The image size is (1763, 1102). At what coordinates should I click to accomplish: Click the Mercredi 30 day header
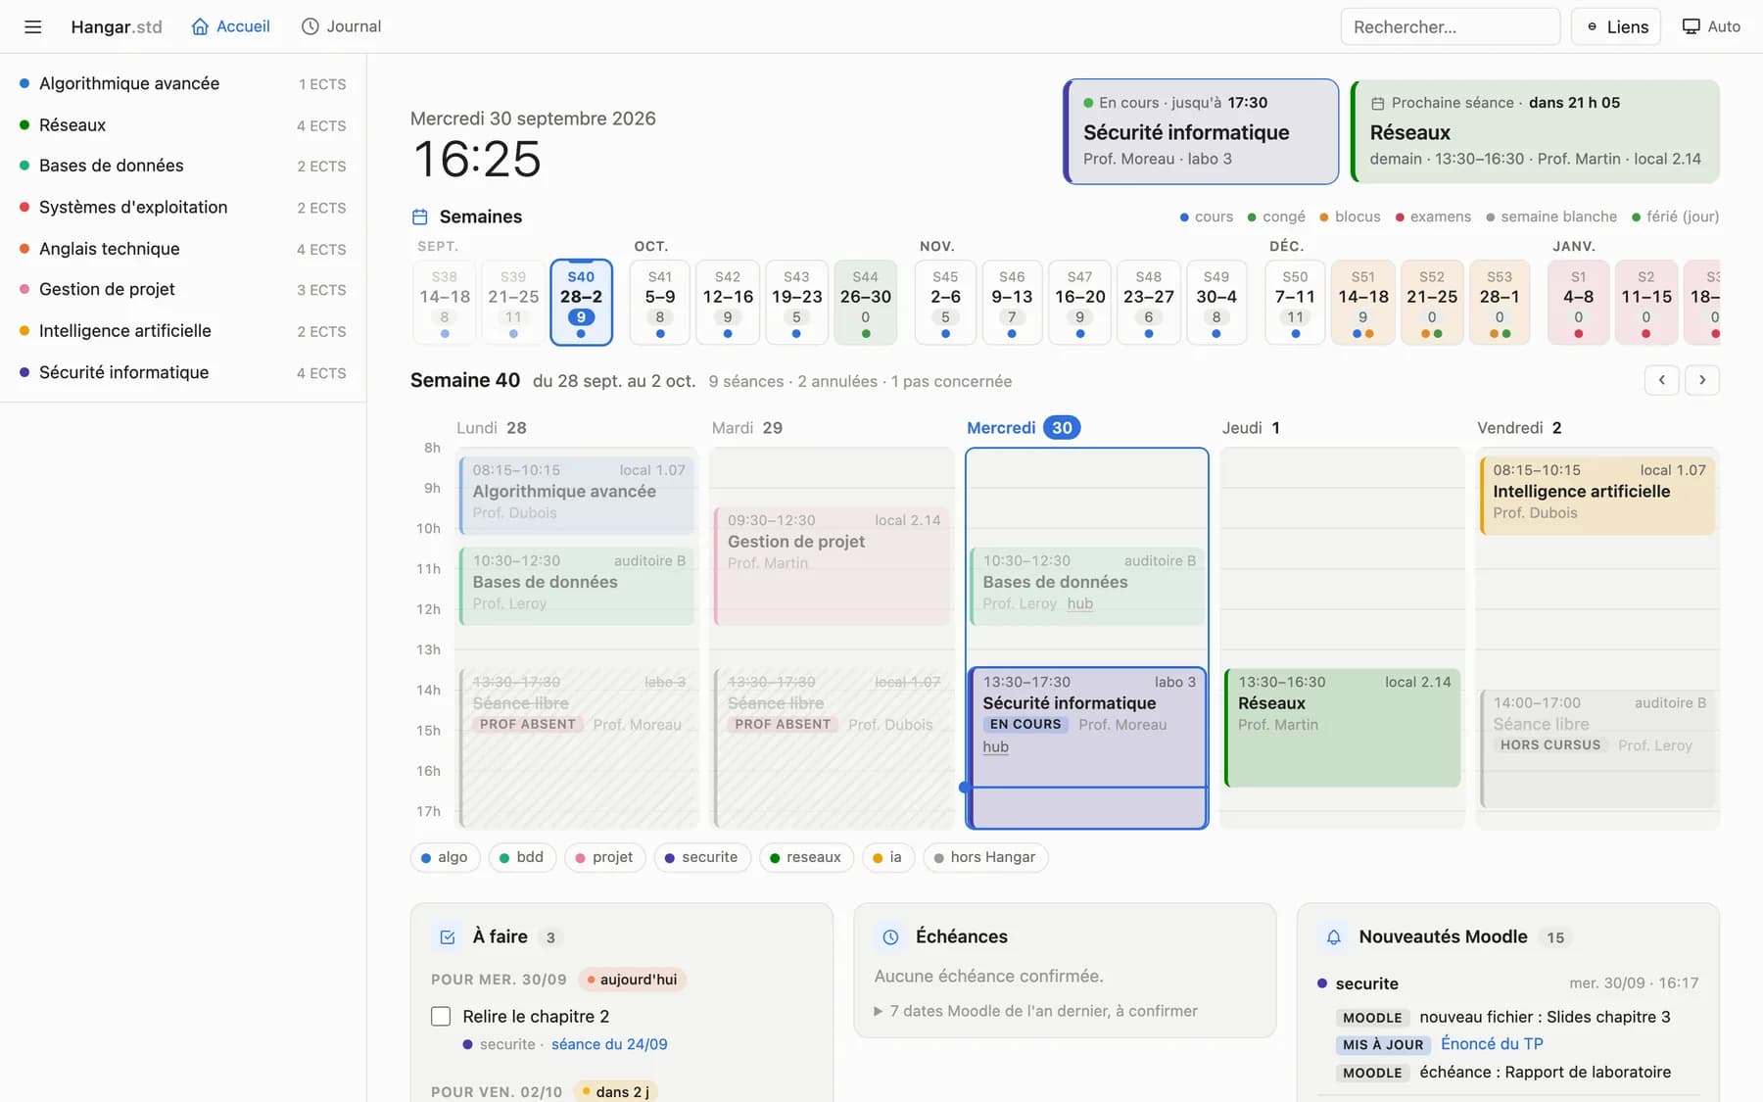coord(1024,428)
